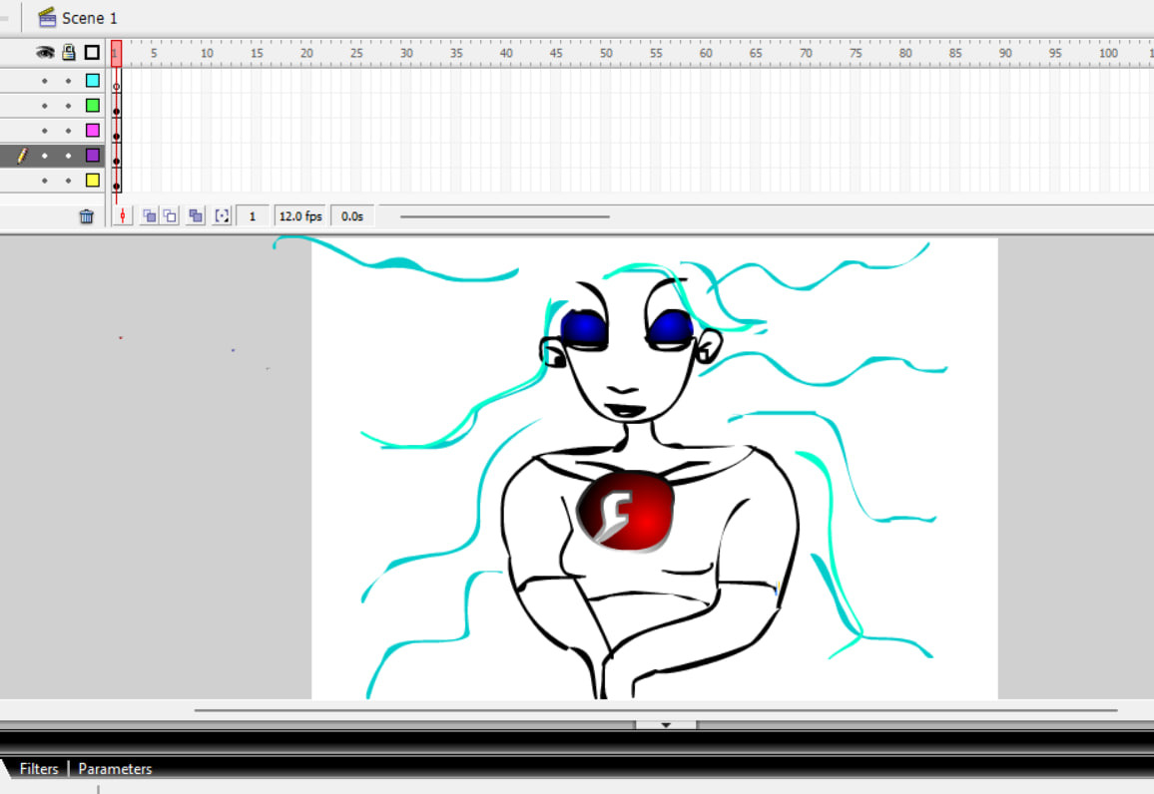The width and height of the screenshot is (1154, 794).
Task: Click the green layer outline color swatch
Action: point(93,105)
